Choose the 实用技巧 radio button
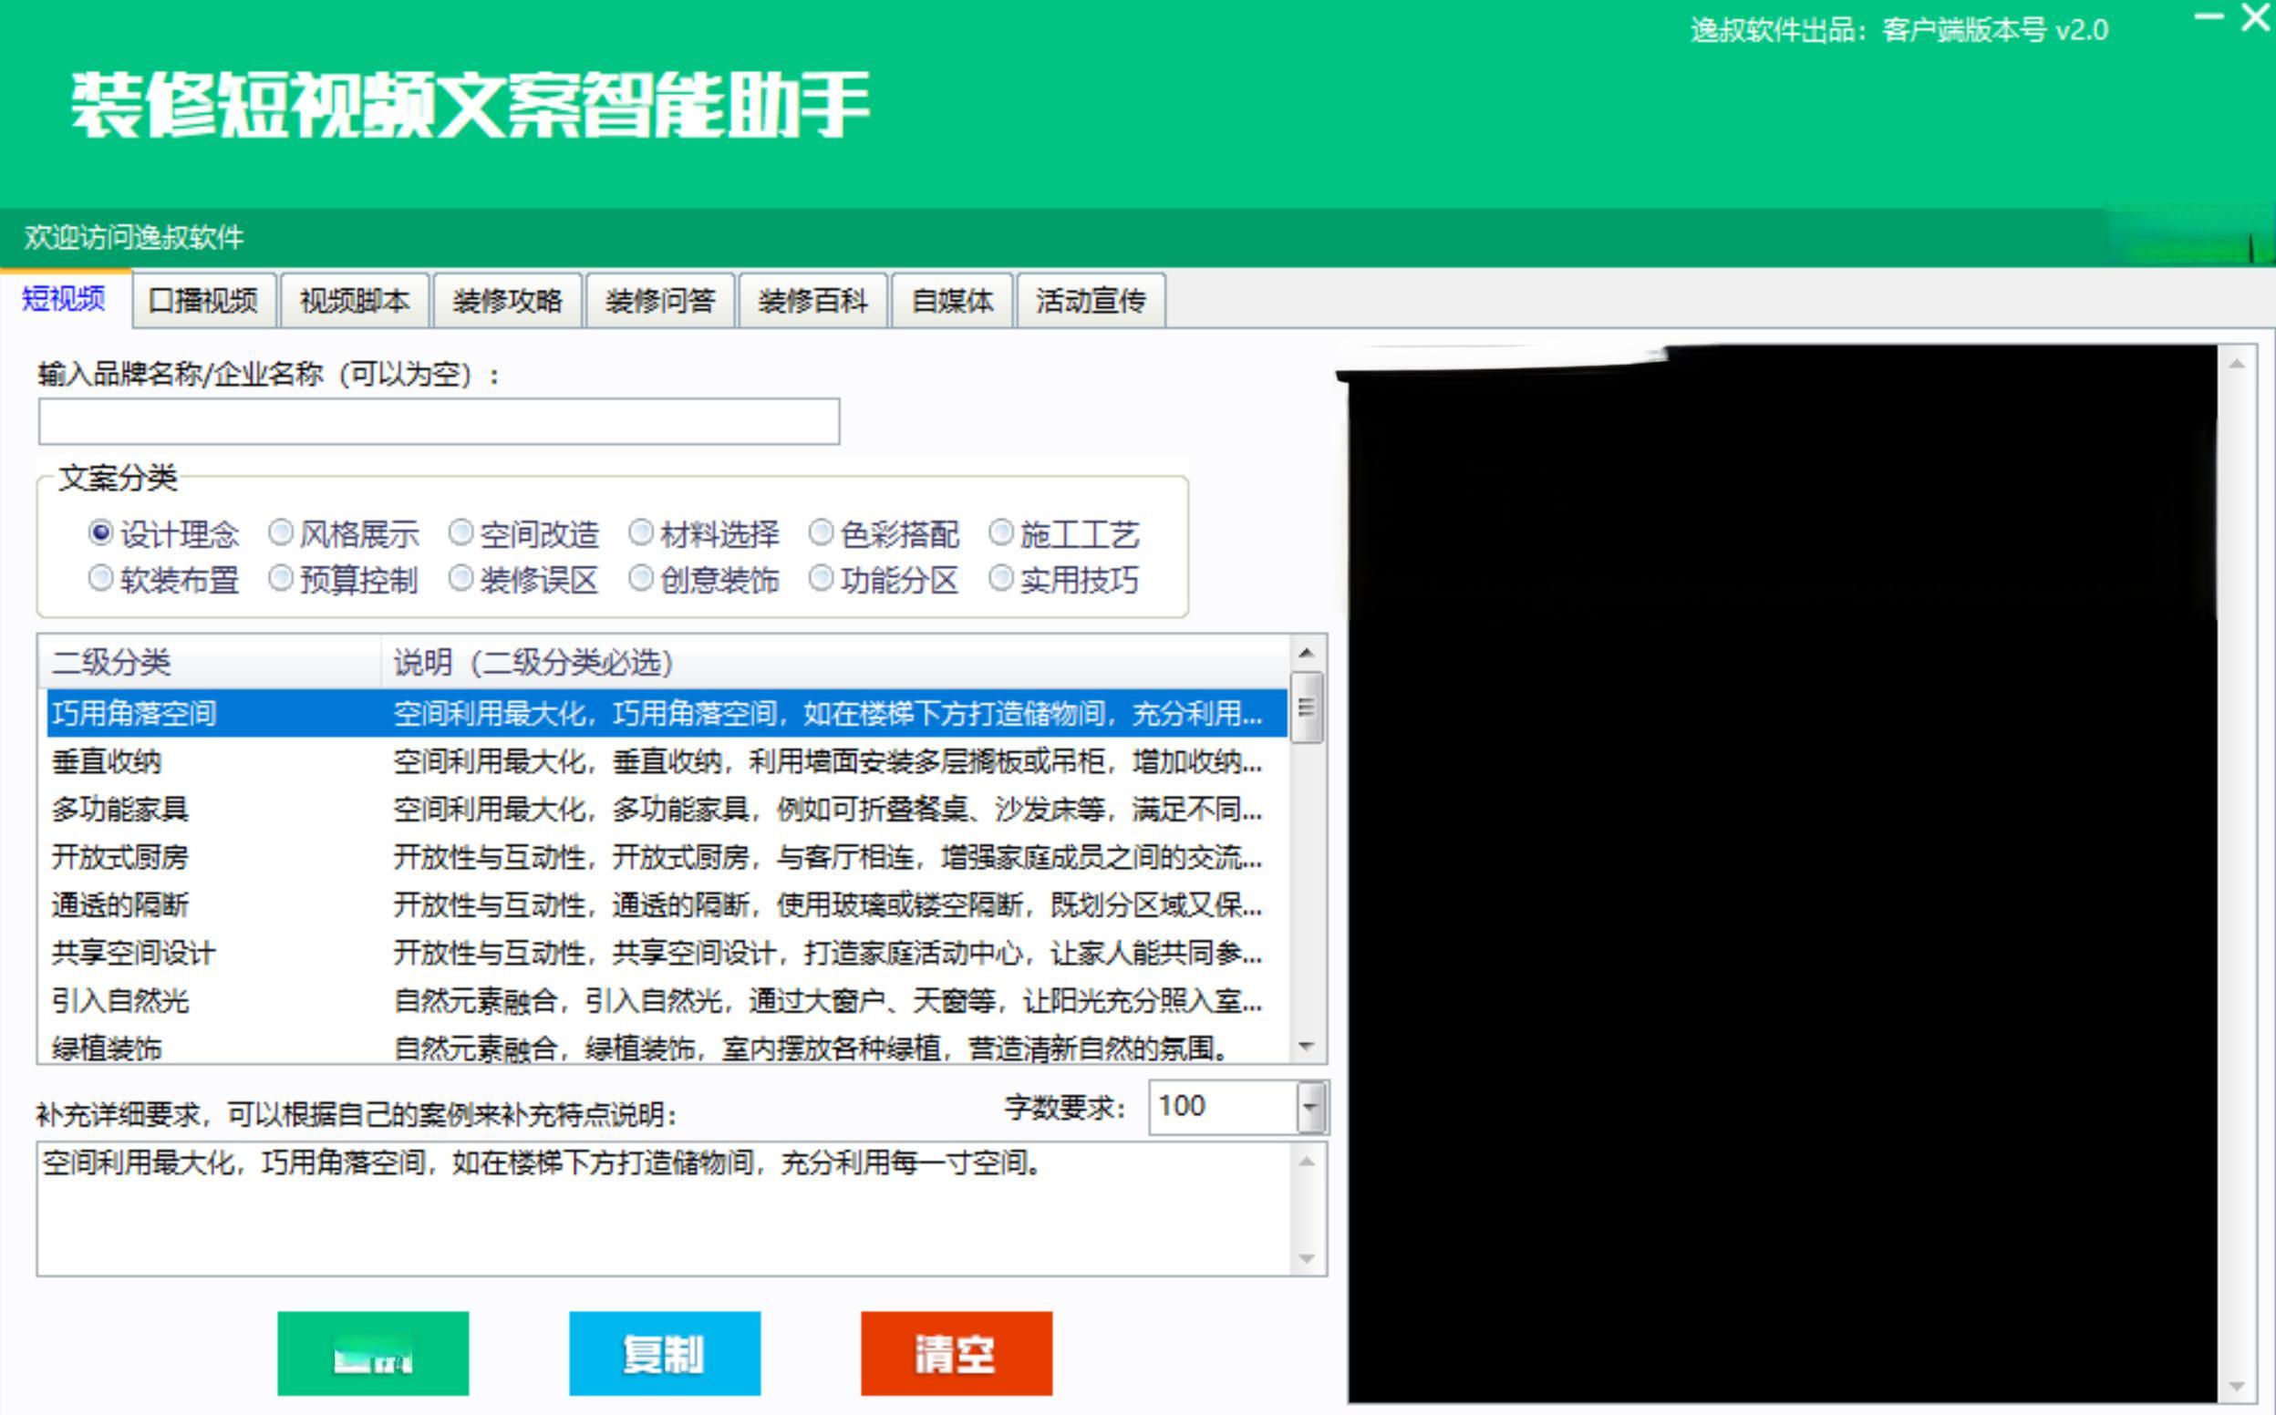The width and height of the screenshot is (2276, 1415). (1000, 579)
